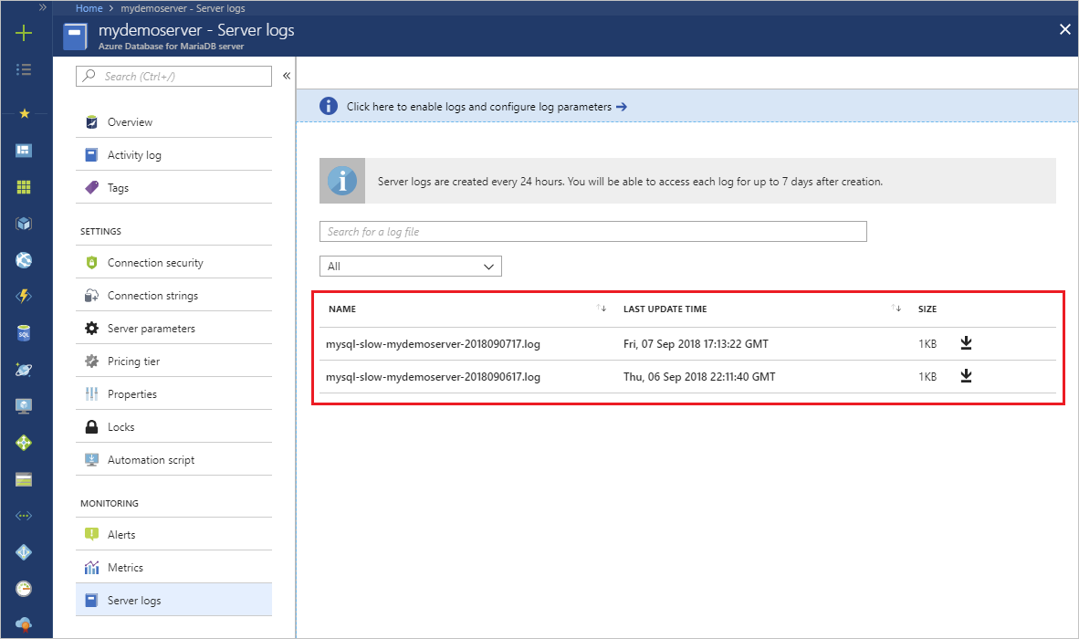Open the Monitor gauge icon

24,589
